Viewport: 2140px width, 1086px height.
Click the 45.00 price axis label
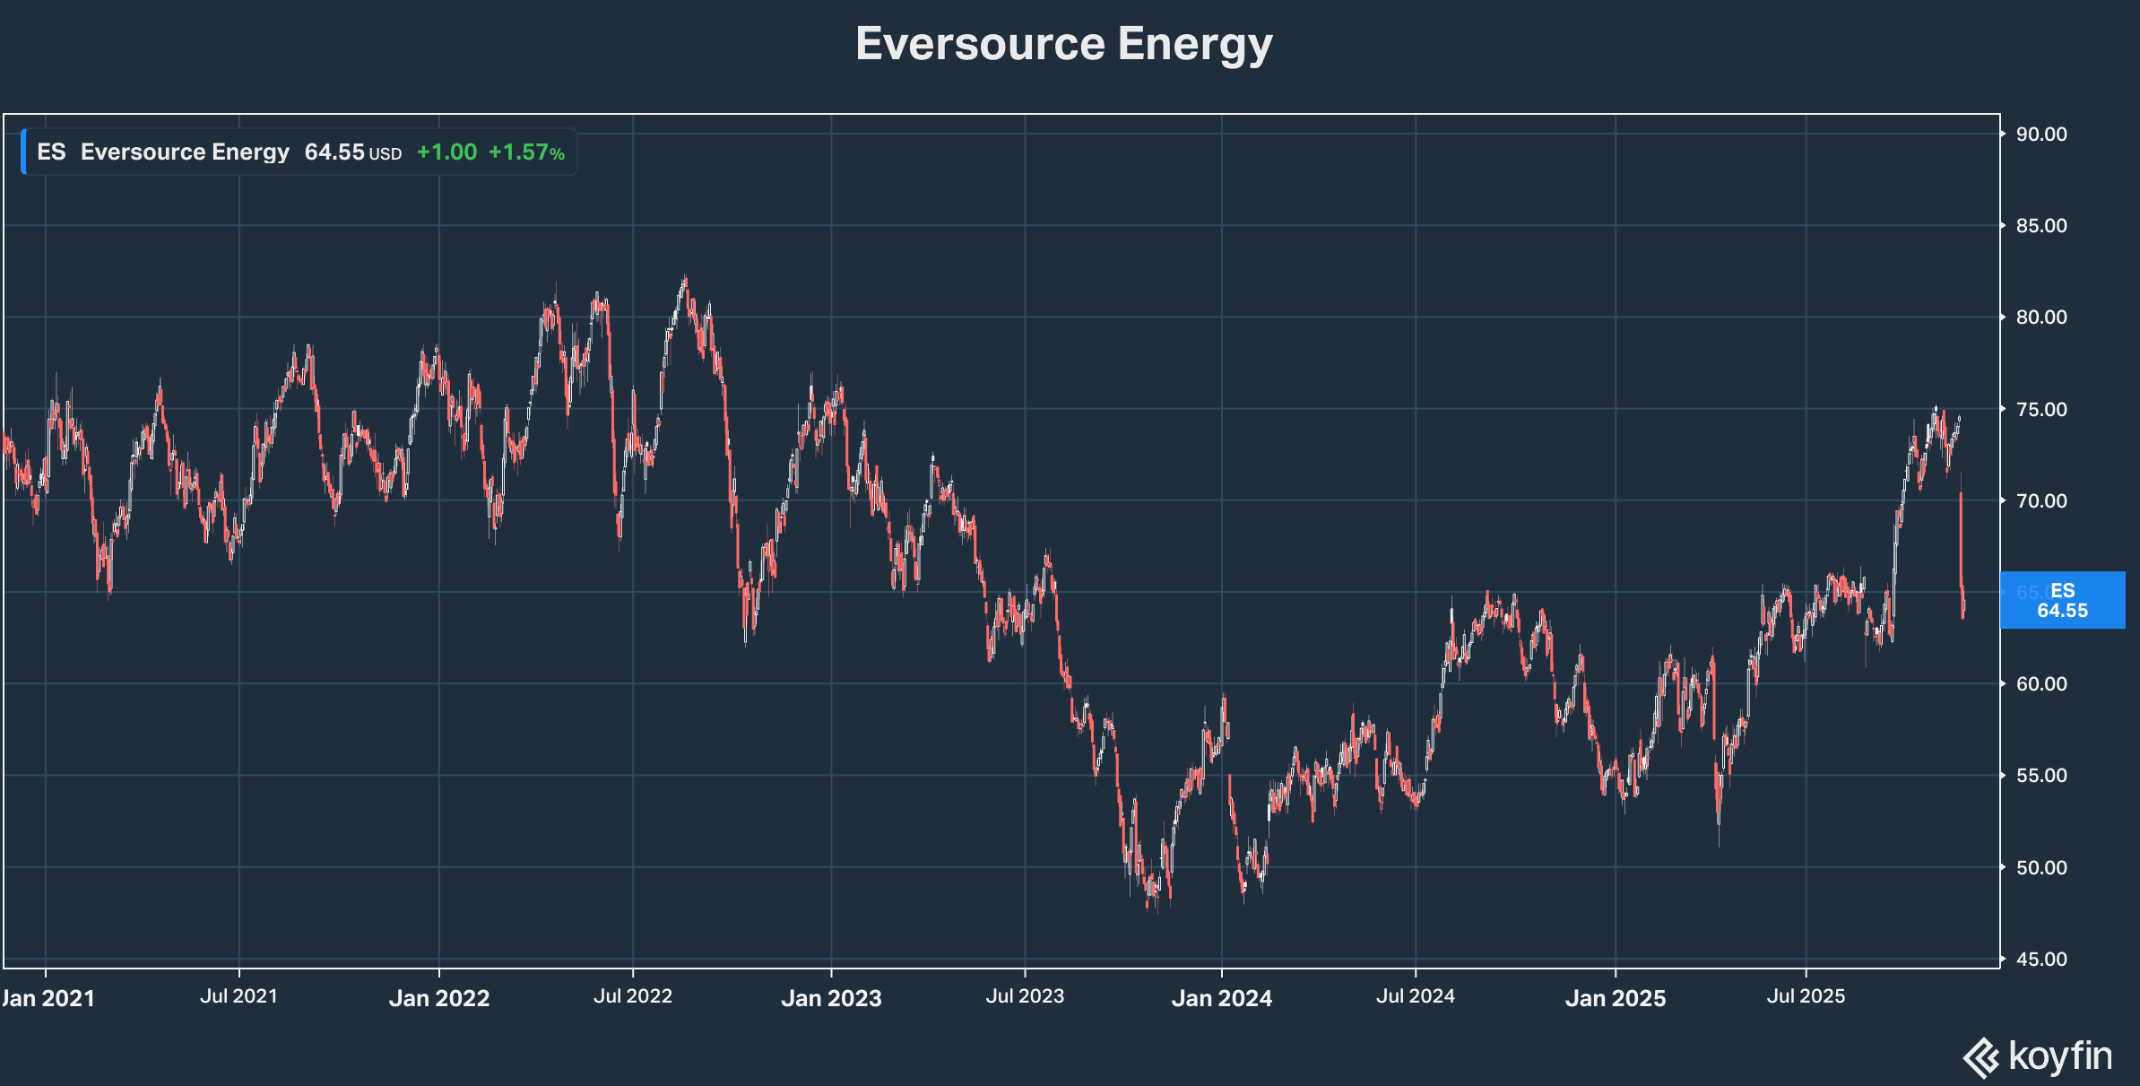2040,960
